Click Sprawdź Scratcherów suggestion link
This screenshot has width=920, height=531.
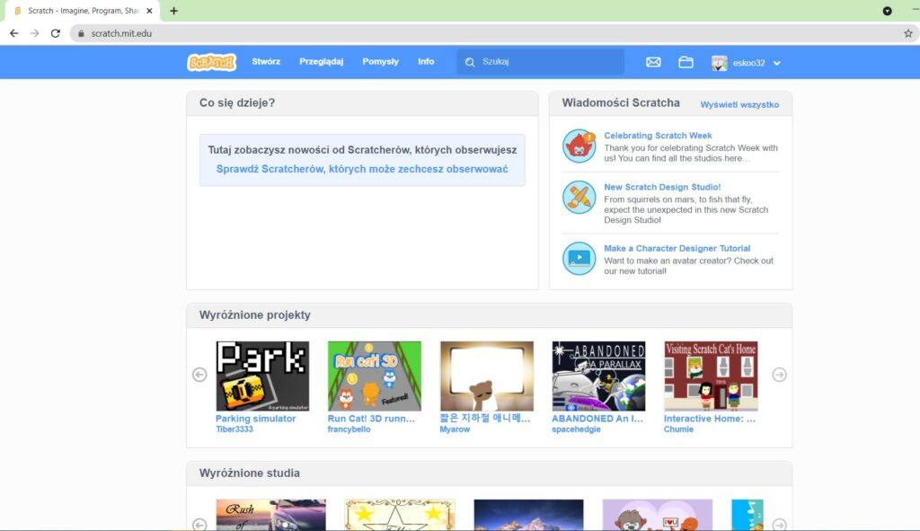[362, 169]
